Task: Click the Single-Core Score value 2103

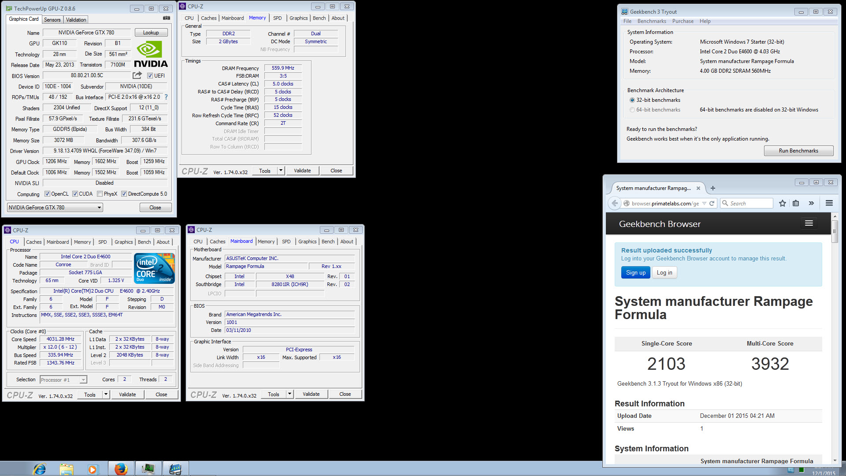Action: 666,364
